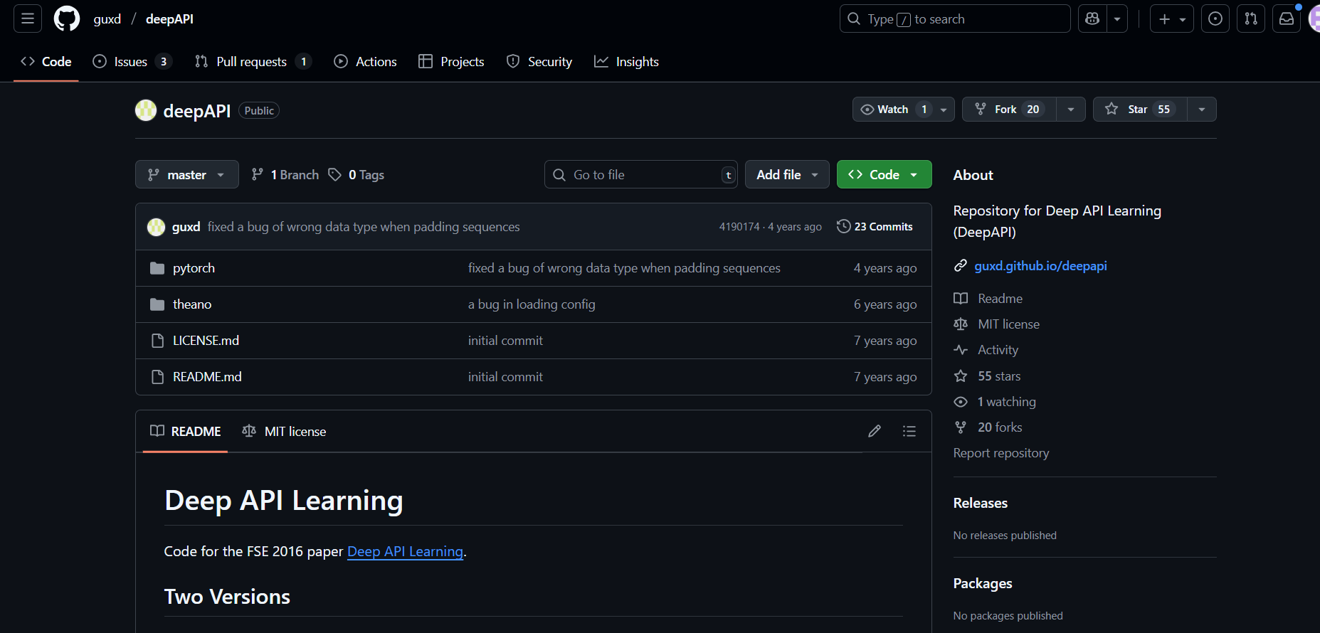Image resolution: width=1320 pixels, height=633 pixels.
Task: View the 1 watching list
Action: (x=1006, y=402)
